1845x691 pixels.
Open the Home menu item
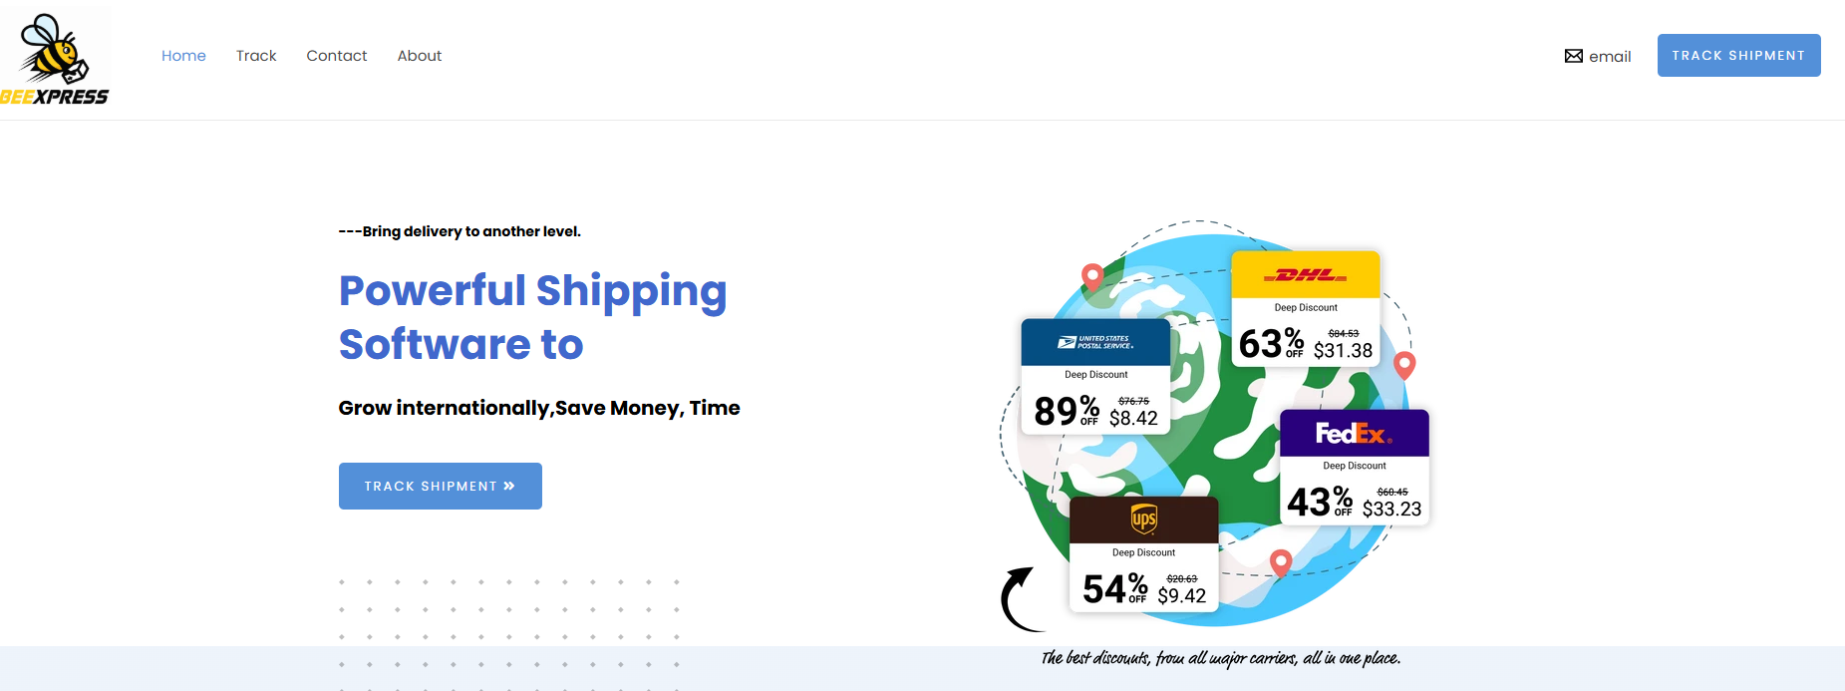click(x=183, y=56)
